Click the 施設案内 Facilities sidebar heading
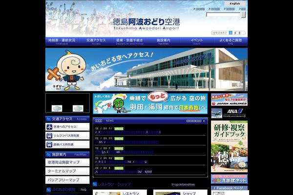Viewport: 293px width, 195px height. click(67, 155)
